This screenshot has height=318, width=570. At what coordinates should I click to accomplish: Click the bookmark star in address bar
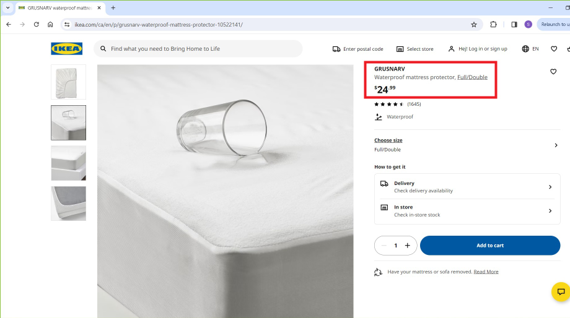click(x=474, y=25)
